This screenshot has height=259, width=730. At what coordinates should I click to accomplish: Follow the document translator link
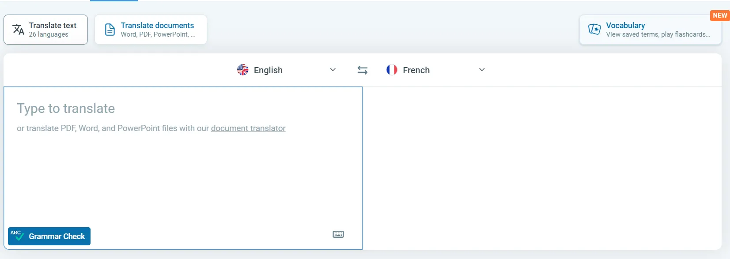(248, 128)
